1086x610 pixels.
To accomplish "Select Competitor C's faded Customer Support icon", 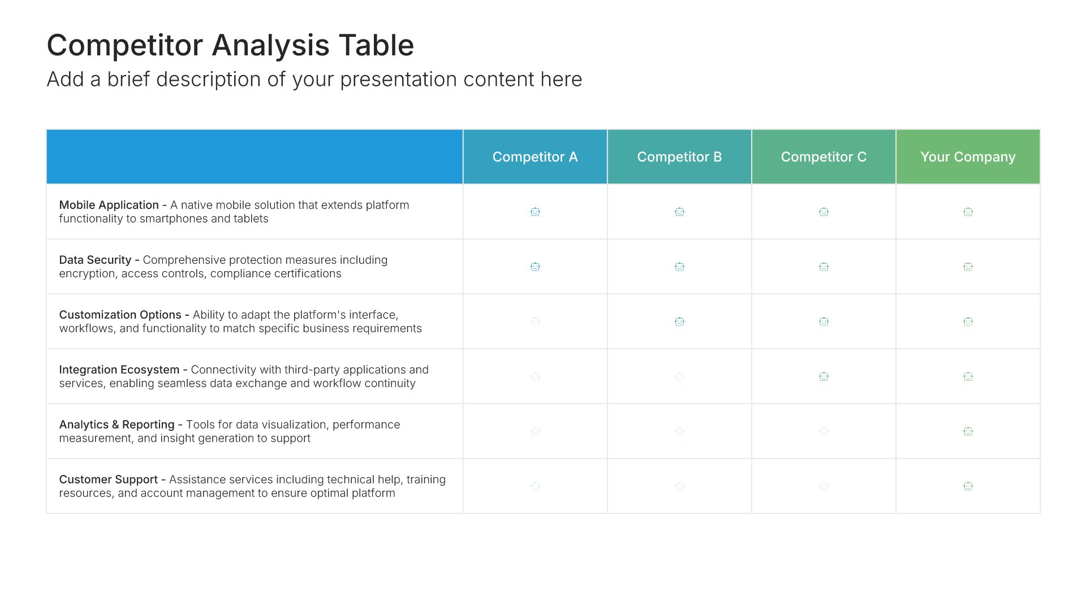I will (824, 486).
